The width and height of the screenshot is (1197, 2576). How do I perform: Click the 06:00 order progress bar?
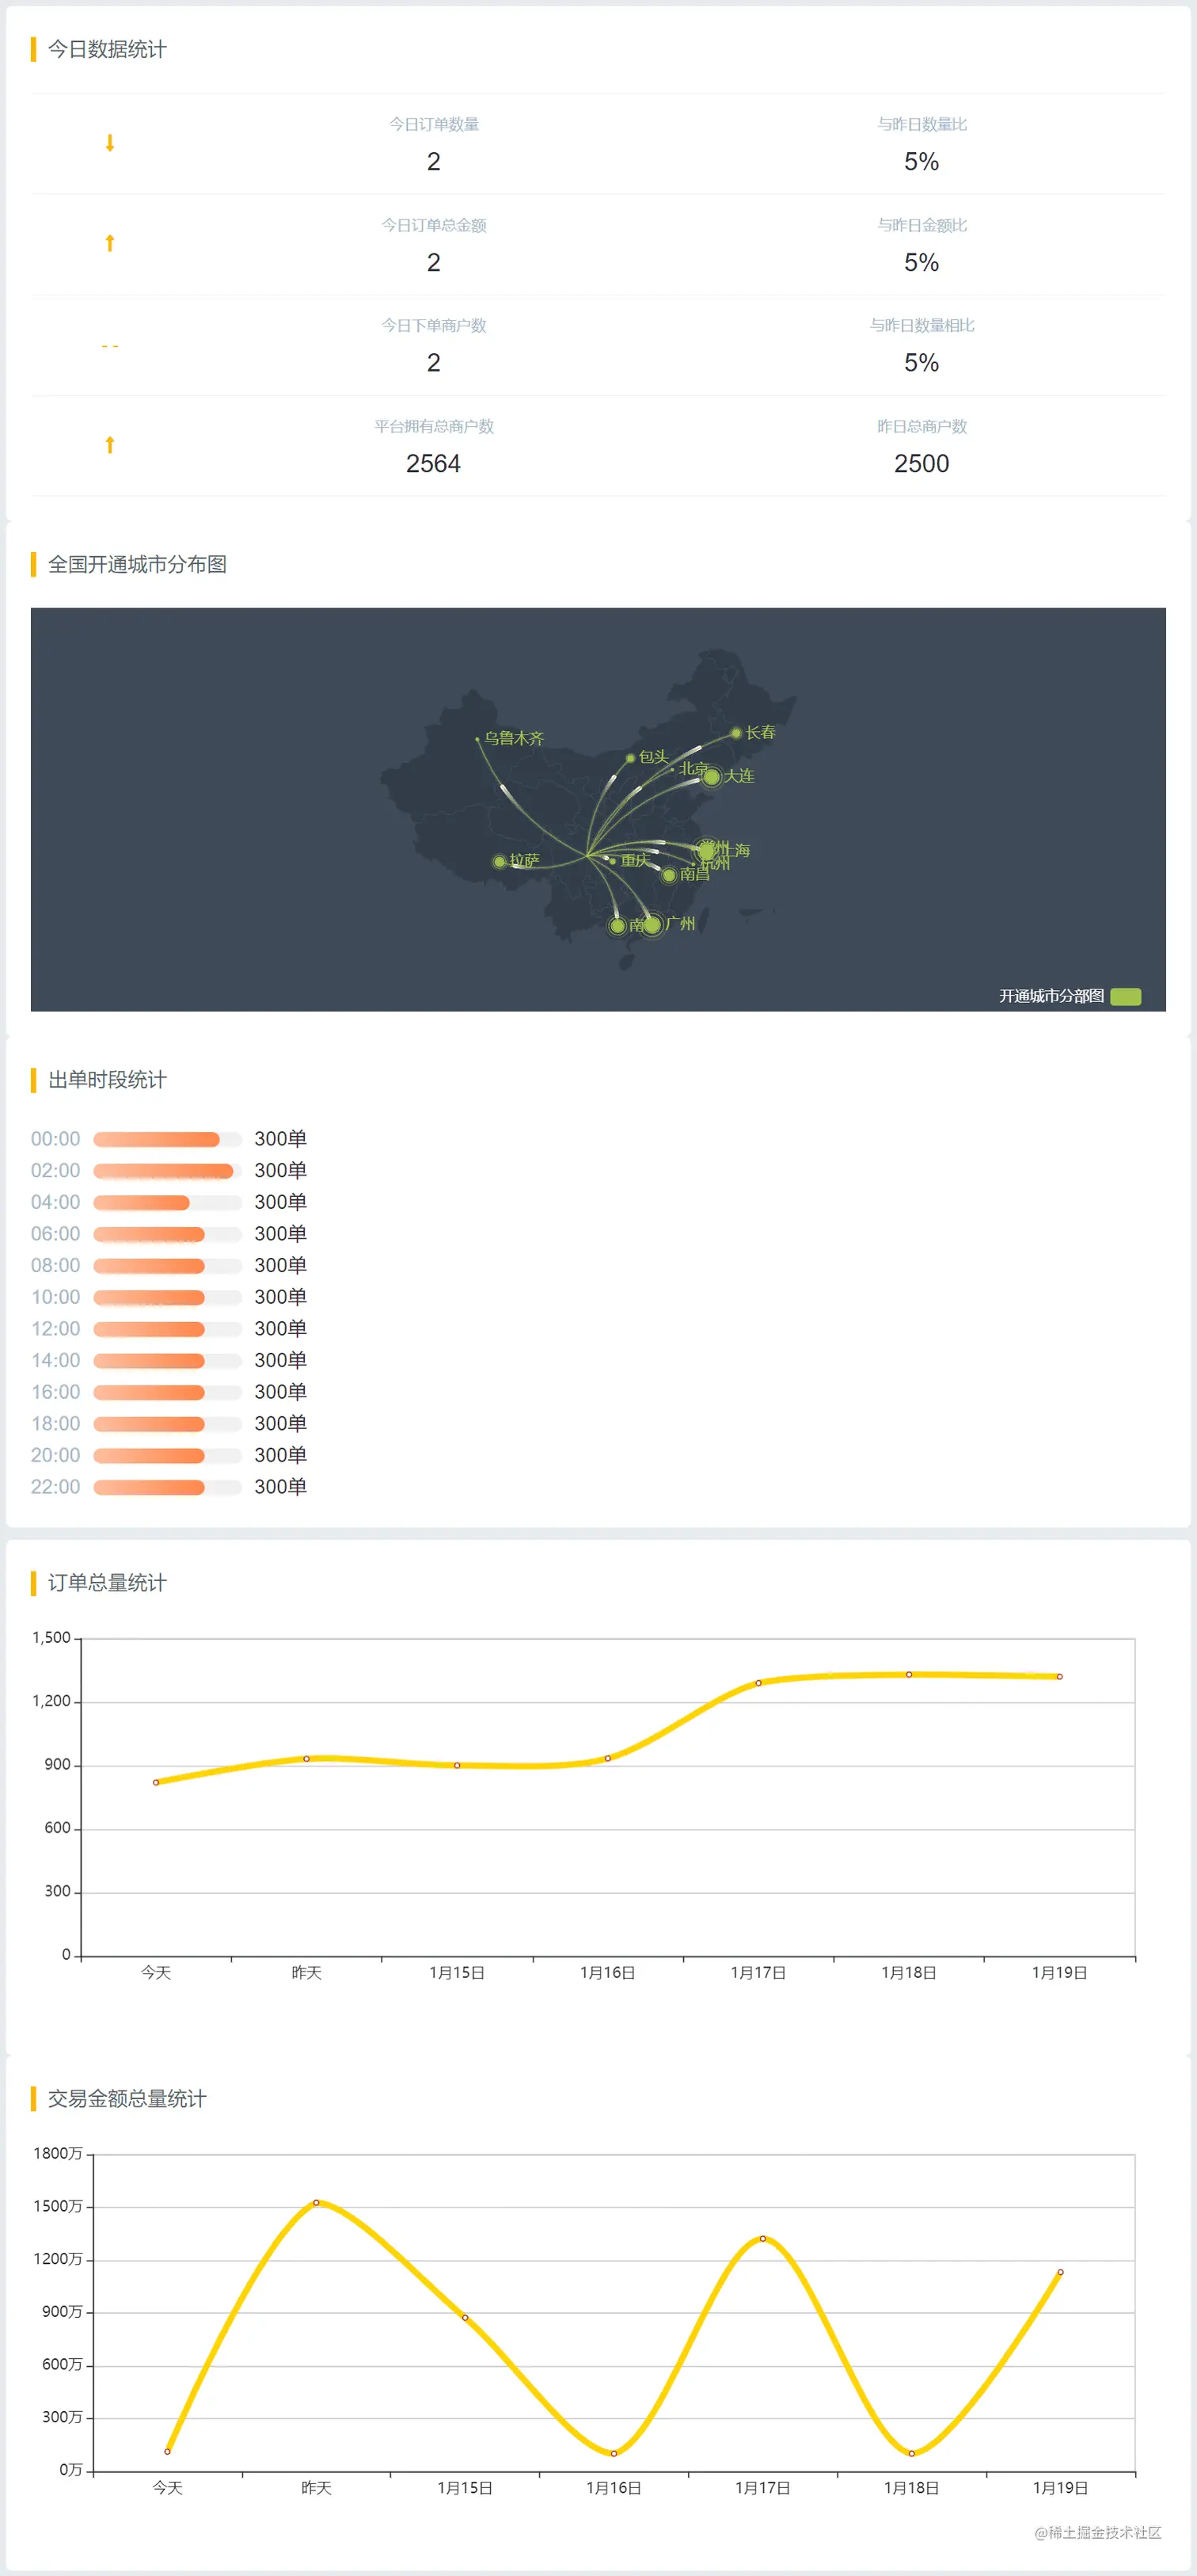pos(167,1234)
